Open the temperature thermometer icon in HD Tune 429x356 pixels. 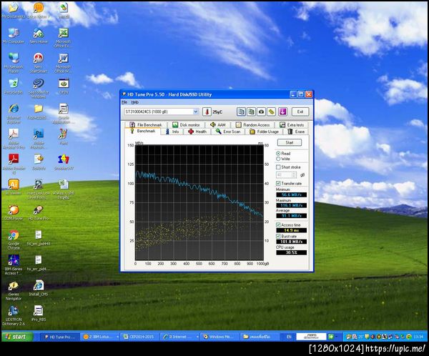[x=207, y=112]
